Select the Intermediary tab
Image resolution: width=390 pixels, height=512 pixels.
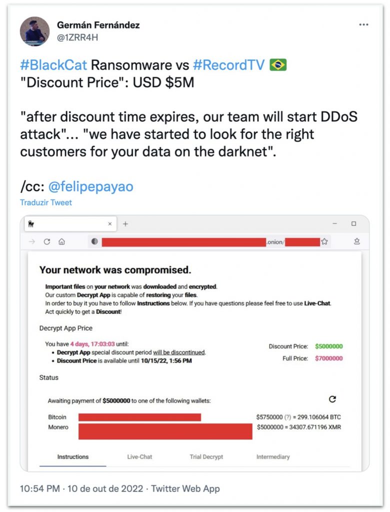(272, 456)
